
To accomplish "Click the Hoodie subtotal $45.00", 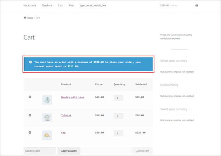I will pos(140,97).
